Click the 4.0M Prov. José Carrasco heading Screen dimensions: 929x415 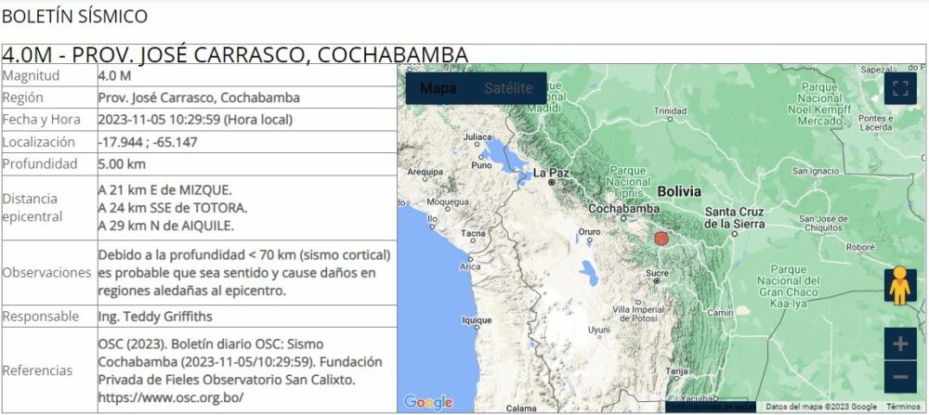pos(235,55)
